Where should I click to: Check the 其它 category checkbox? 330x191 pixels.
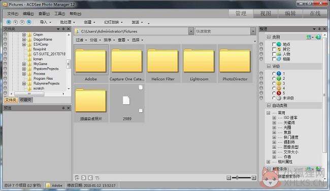[274, 49]
